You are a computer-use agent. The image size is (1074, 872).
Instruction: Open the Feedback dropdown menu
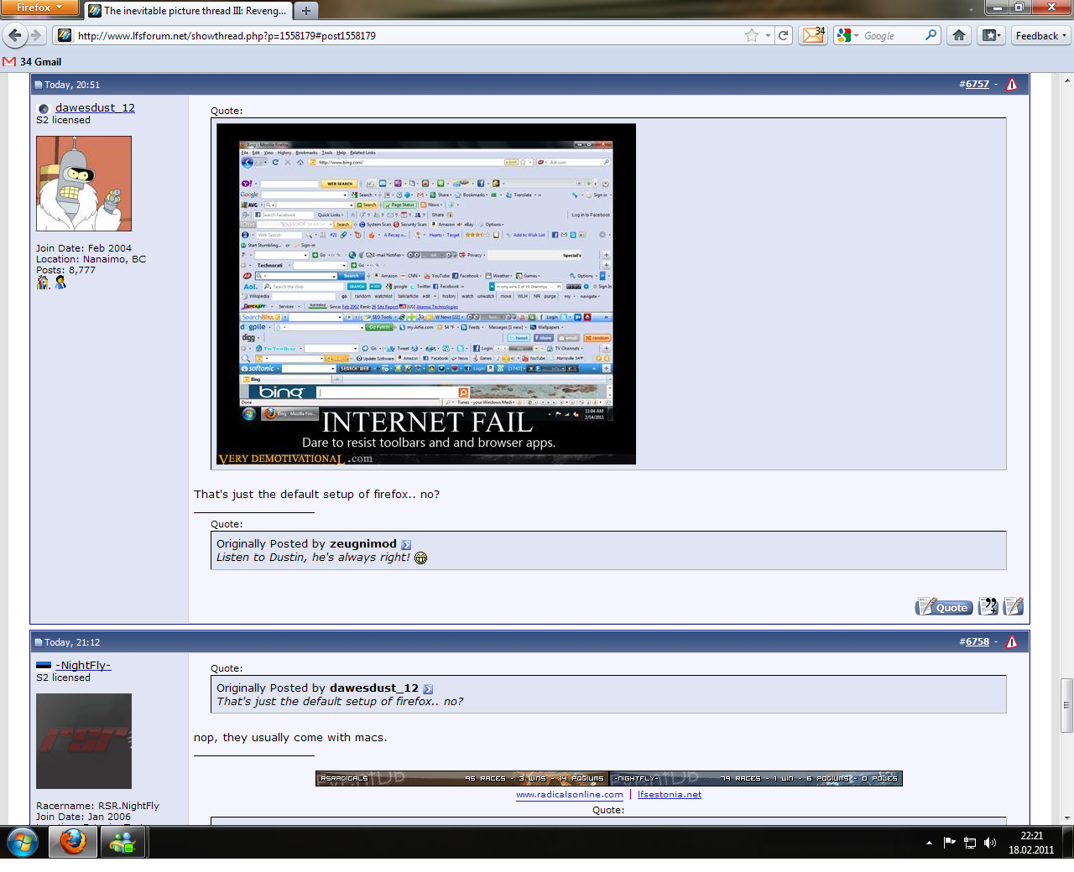pyautogui.click(x=1040, y=35)
